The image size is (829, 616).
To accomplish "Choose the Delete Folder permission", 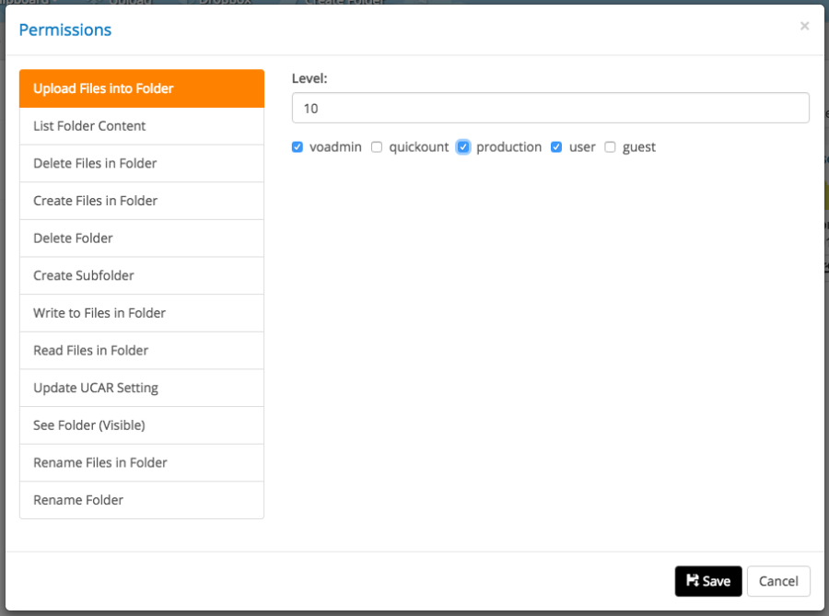I will pyautogui.click(x=142, y=238).
